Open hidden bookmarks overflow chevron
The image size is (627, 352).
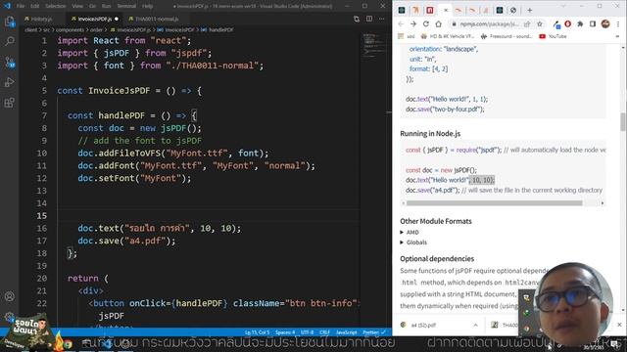click(x=618, y=36)
